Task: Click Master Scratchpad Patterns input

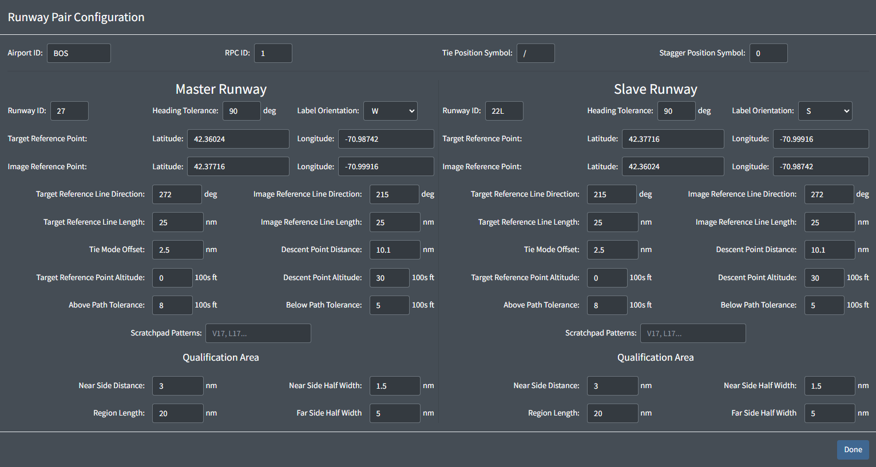Action: point(258,333)
